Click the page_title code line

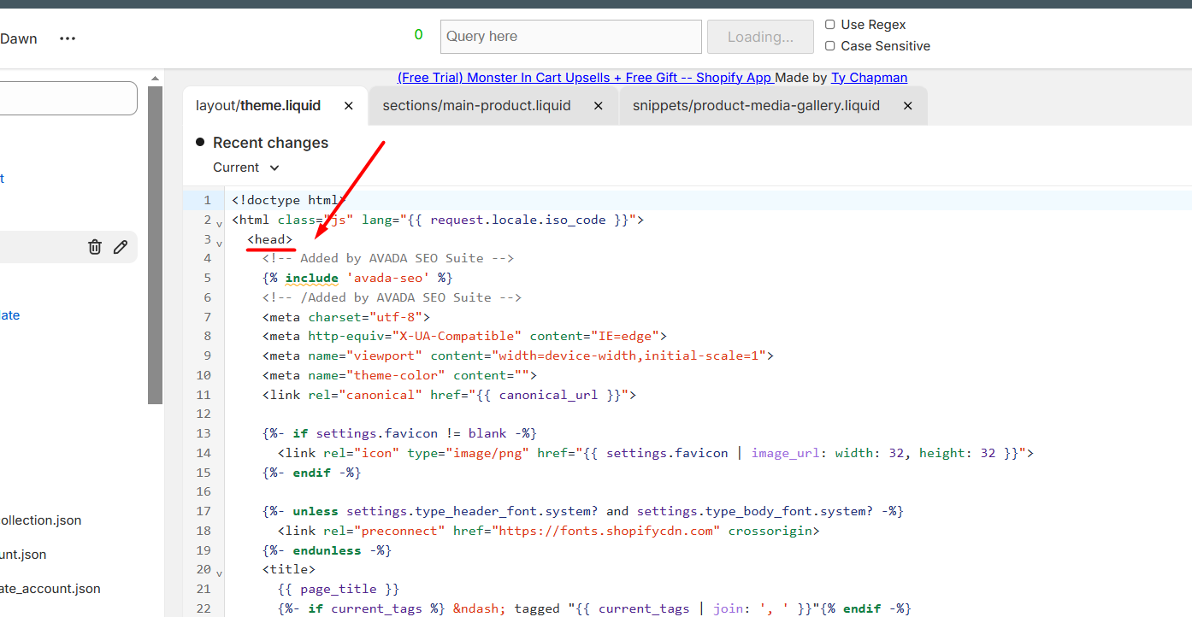pyautogui.click(x=338, y=589)
